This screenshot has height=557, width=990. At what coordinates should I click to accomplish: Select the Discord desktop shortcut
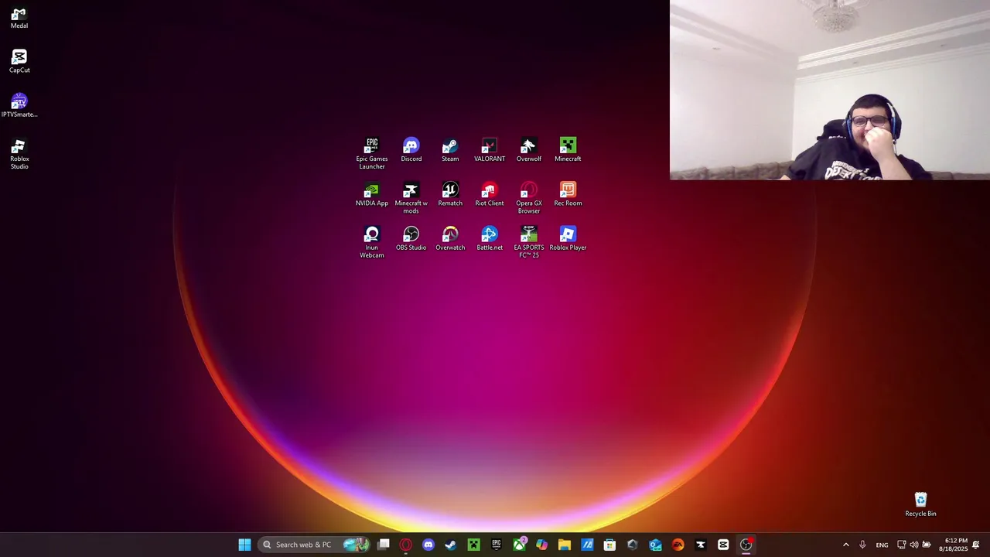click(411, 150)
